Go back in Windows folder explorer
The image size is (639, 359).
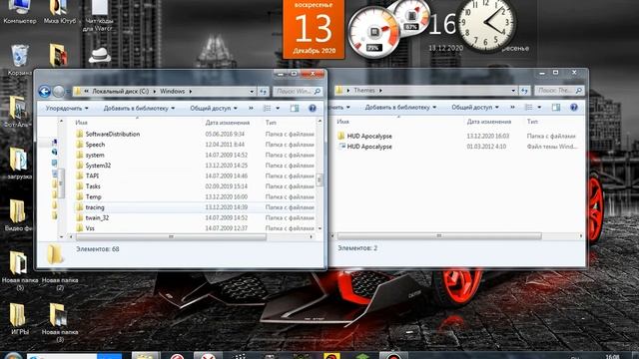[x=44, y=91]
